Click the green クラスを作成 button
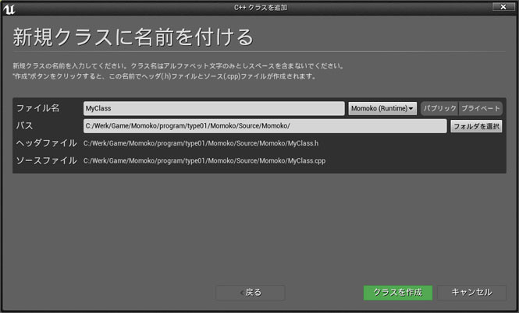The image size is (519, 313). (x=398, y=293)
